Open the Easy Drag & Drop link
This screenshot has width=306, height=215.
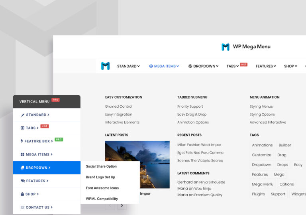[192, 114]
